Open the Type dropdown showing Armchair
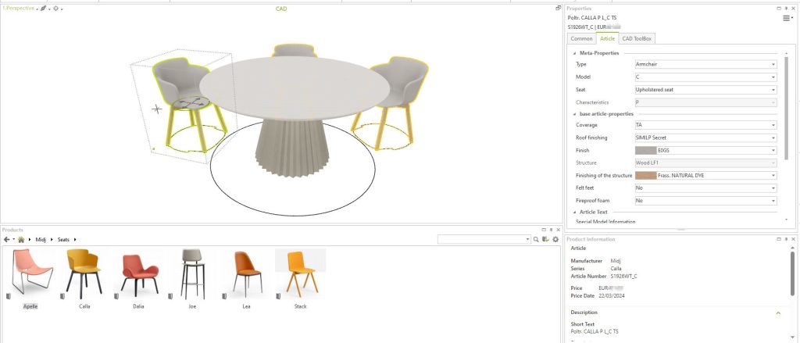 click(705, 64)
